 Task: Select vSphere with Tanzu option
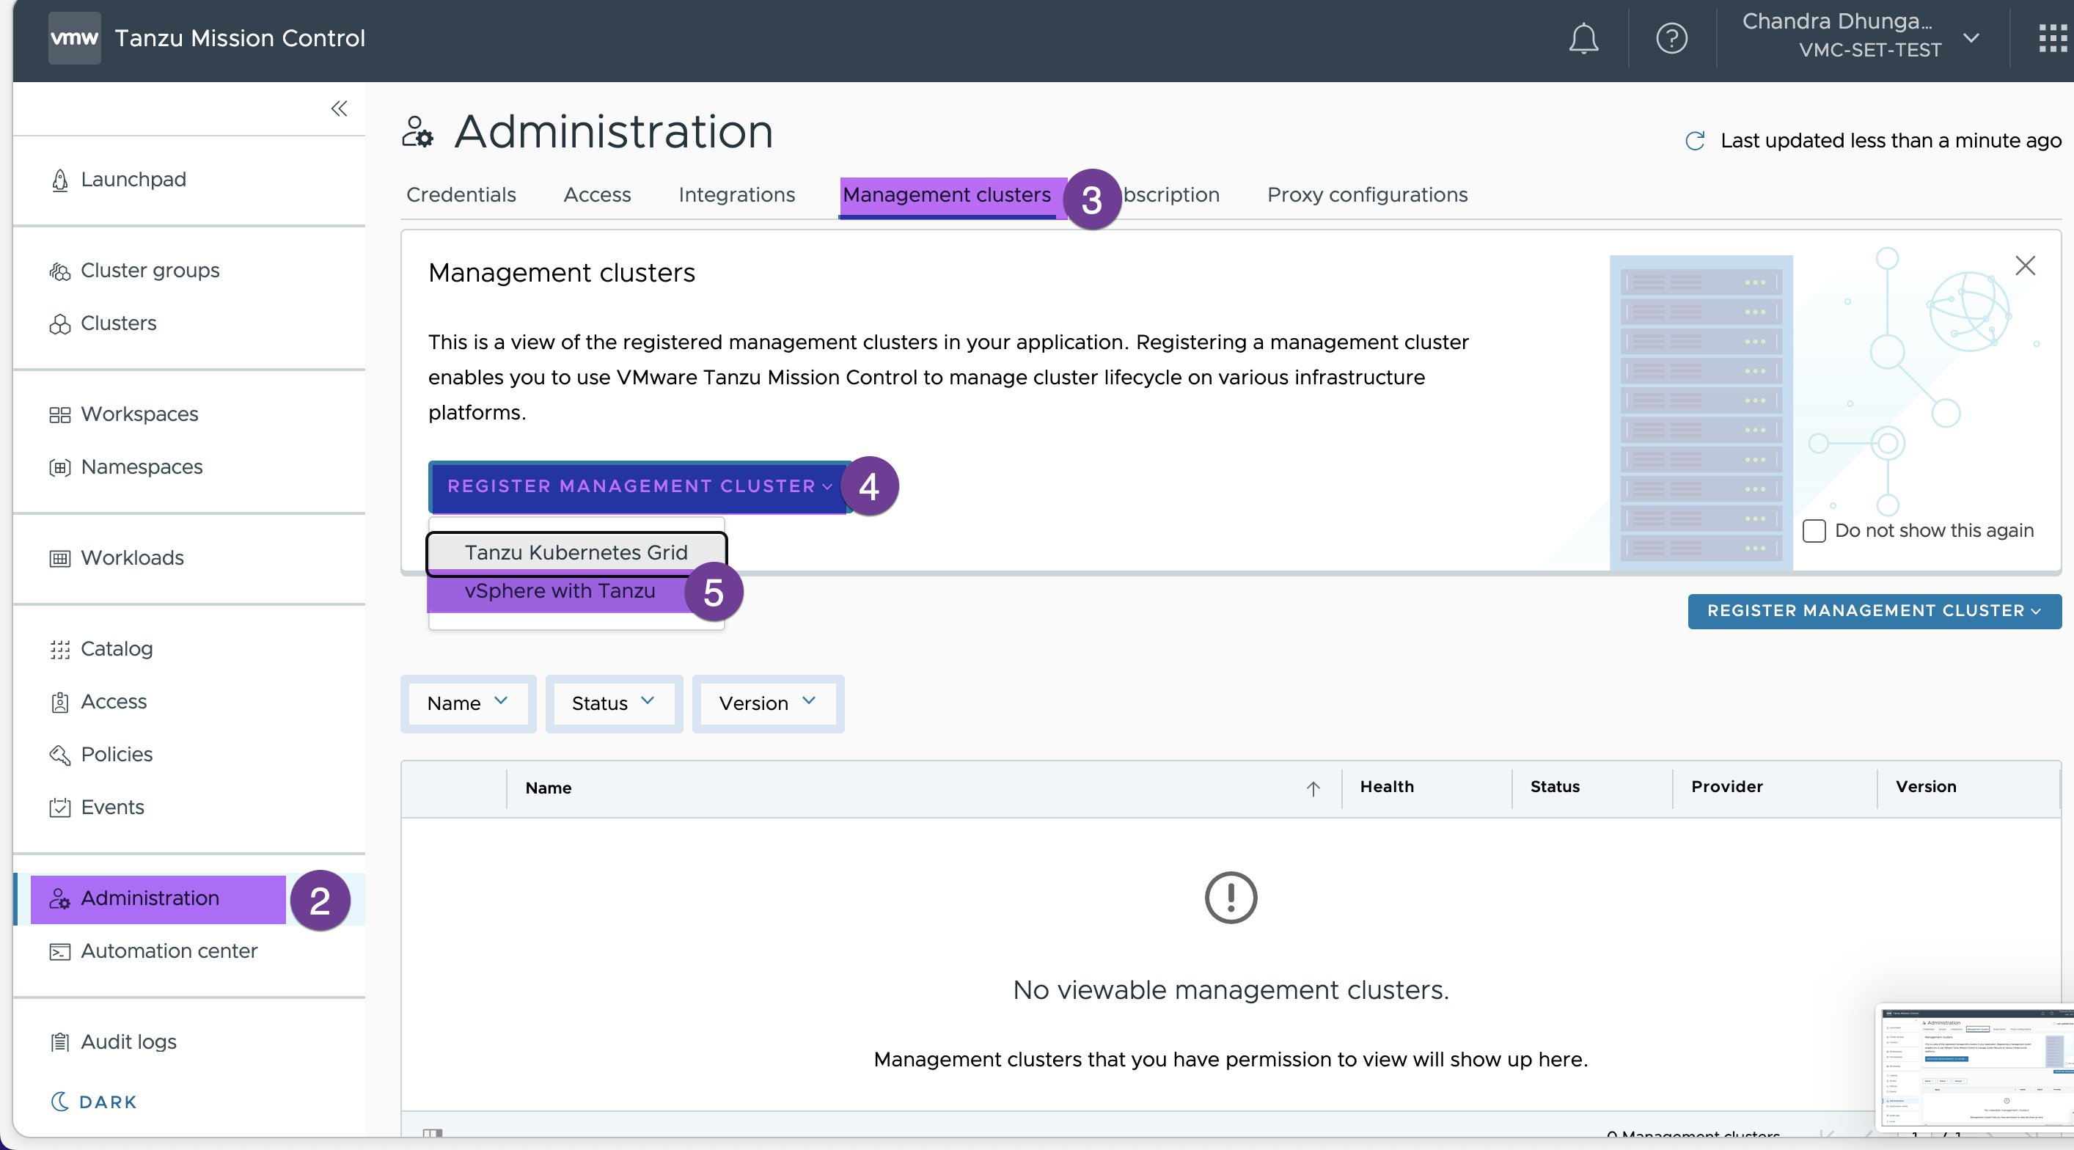pyautogui.click(x=559, y=590)
